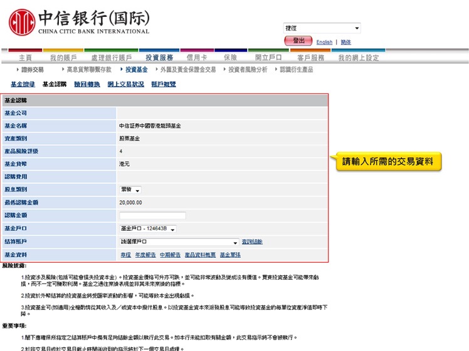The image size is (469, 351).
Task: Click the fund currency value 港元
Action: [x=124, y=164]
